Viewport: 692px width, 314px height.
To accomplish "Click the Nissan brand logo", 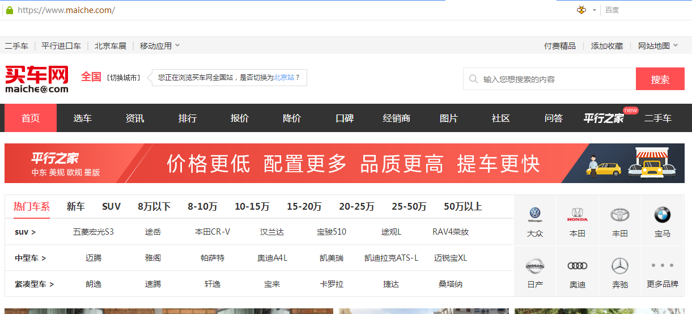I will click(535, 265).
